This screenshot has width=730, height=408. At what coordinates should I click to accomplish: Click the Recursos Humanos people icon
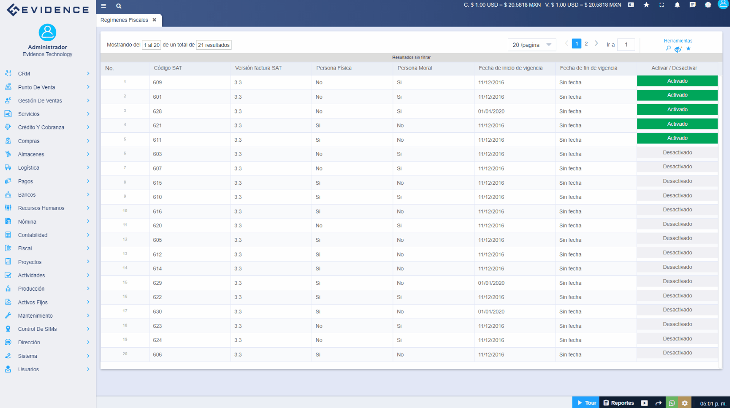tap(8, 208)
